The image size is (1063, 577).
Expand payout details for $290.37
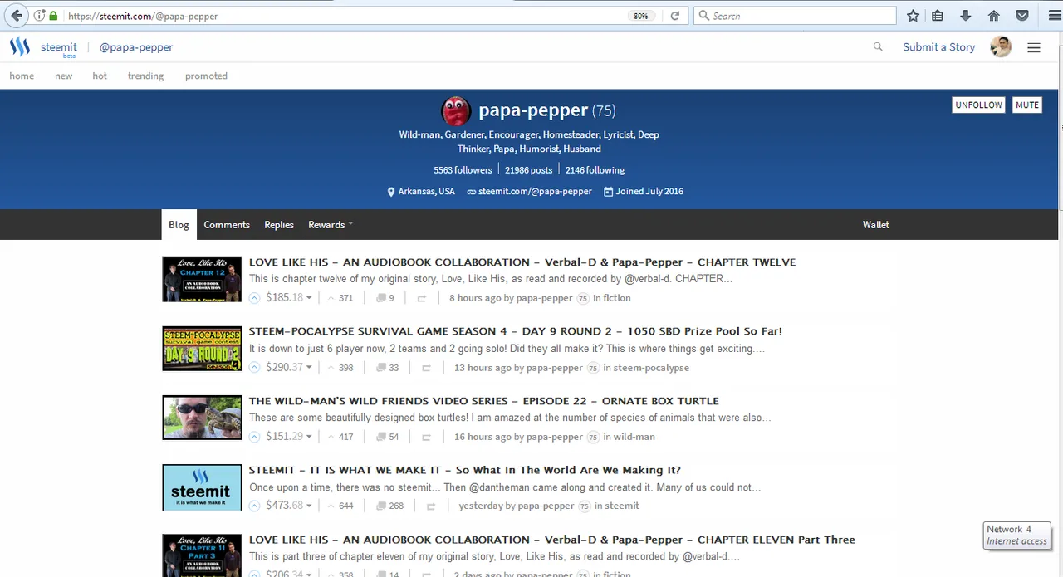289,367
